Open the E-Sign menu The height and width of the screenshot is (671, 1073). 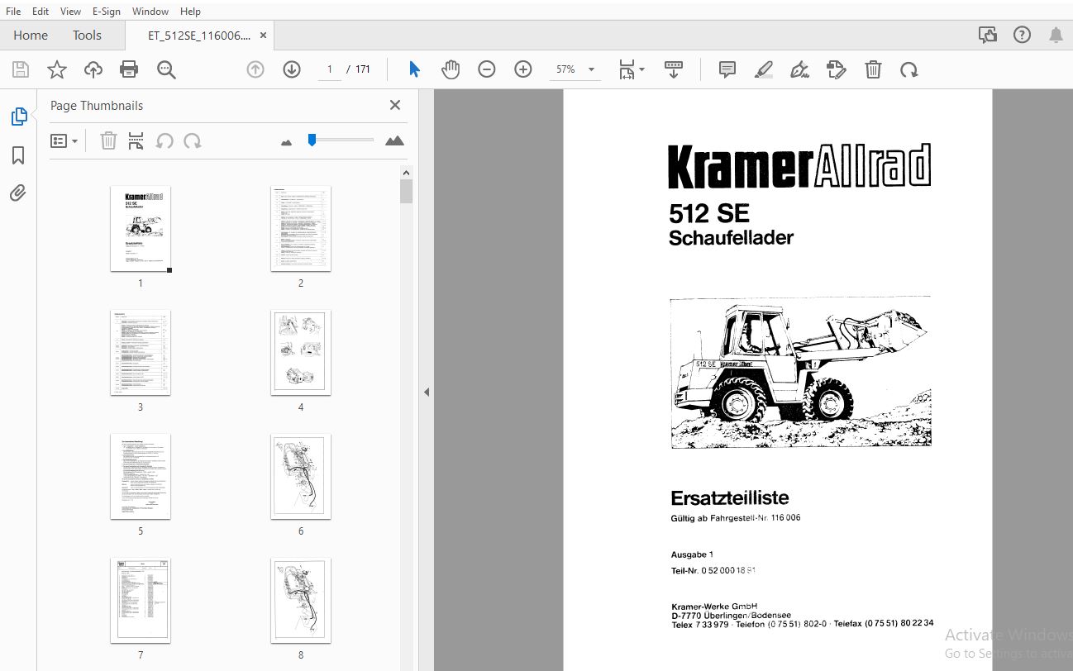(107, 11)
